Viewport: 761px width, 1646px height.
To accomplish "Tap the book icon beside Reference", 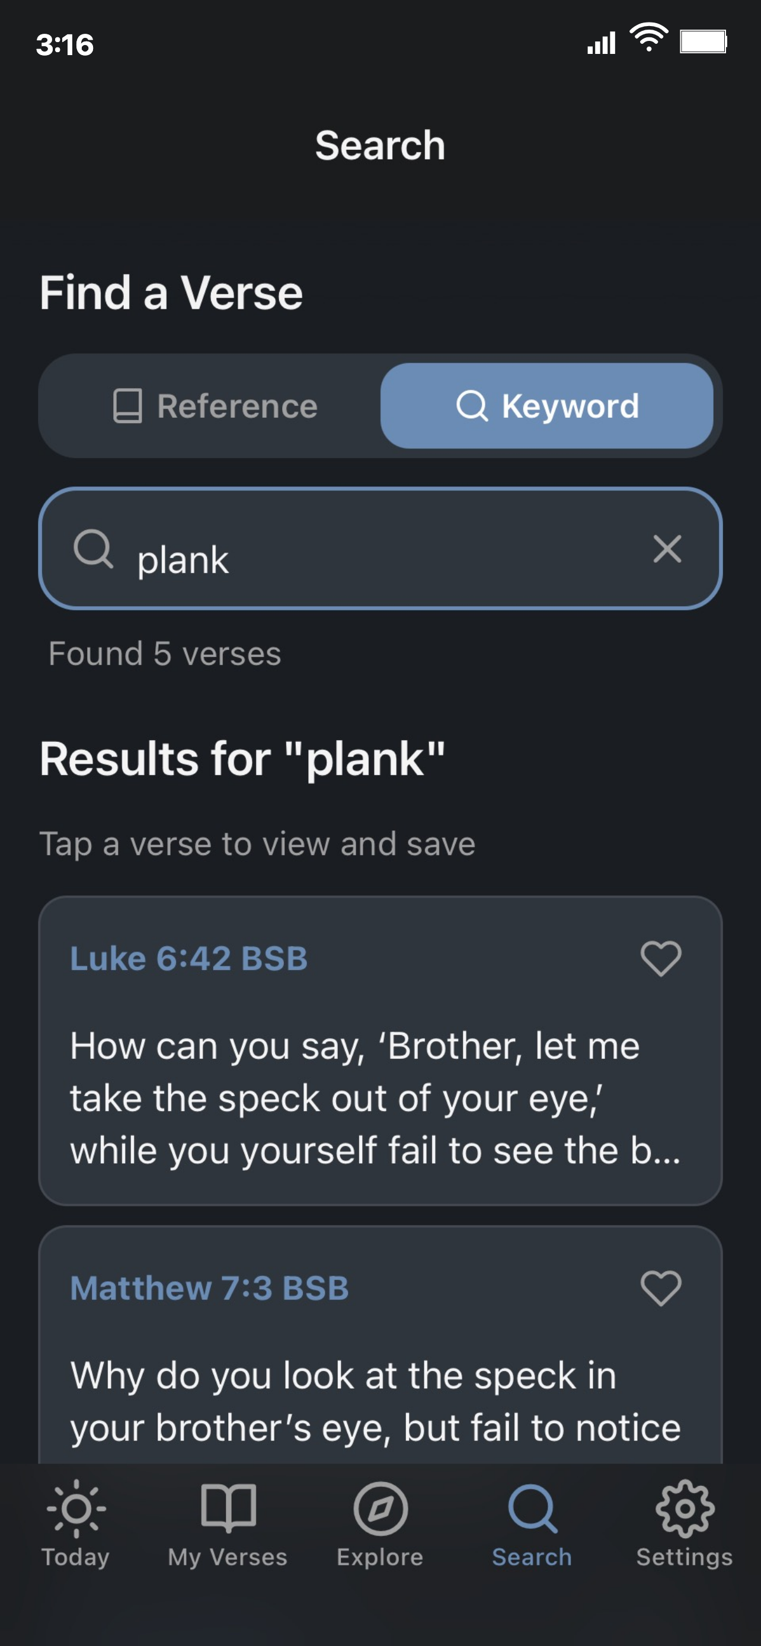I will point(127,406).
